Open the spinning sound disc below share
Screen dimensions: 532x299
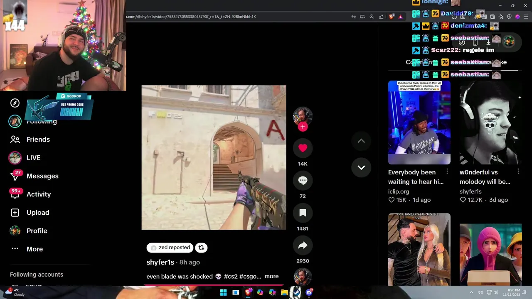click(303, 277)
